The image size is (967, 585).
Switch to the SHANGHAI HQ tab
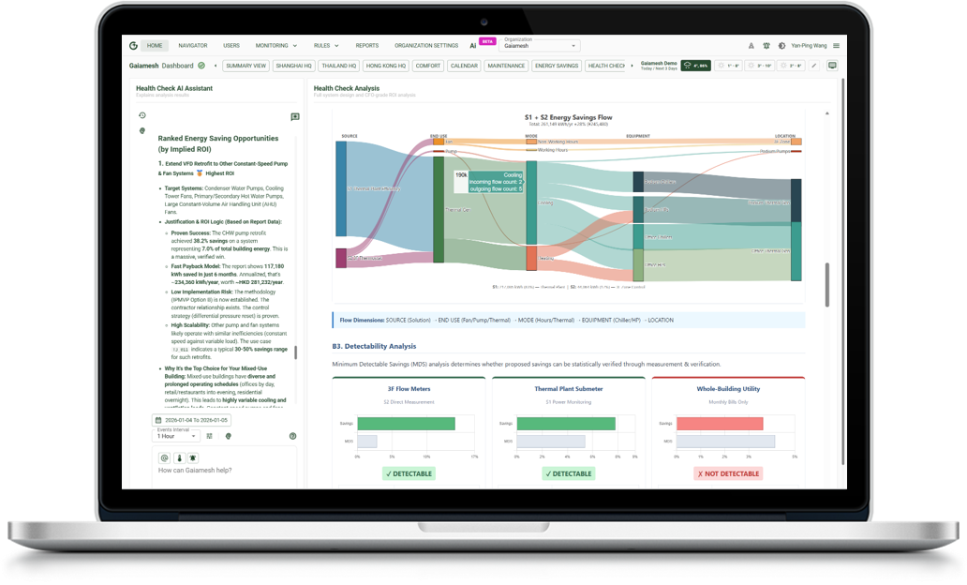tap(293, 66)
